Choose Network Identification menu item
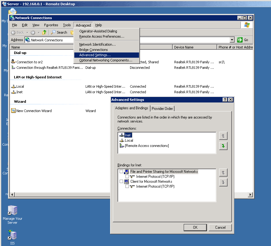This screenshot has width=271, height=246. [x=106, y=44]
